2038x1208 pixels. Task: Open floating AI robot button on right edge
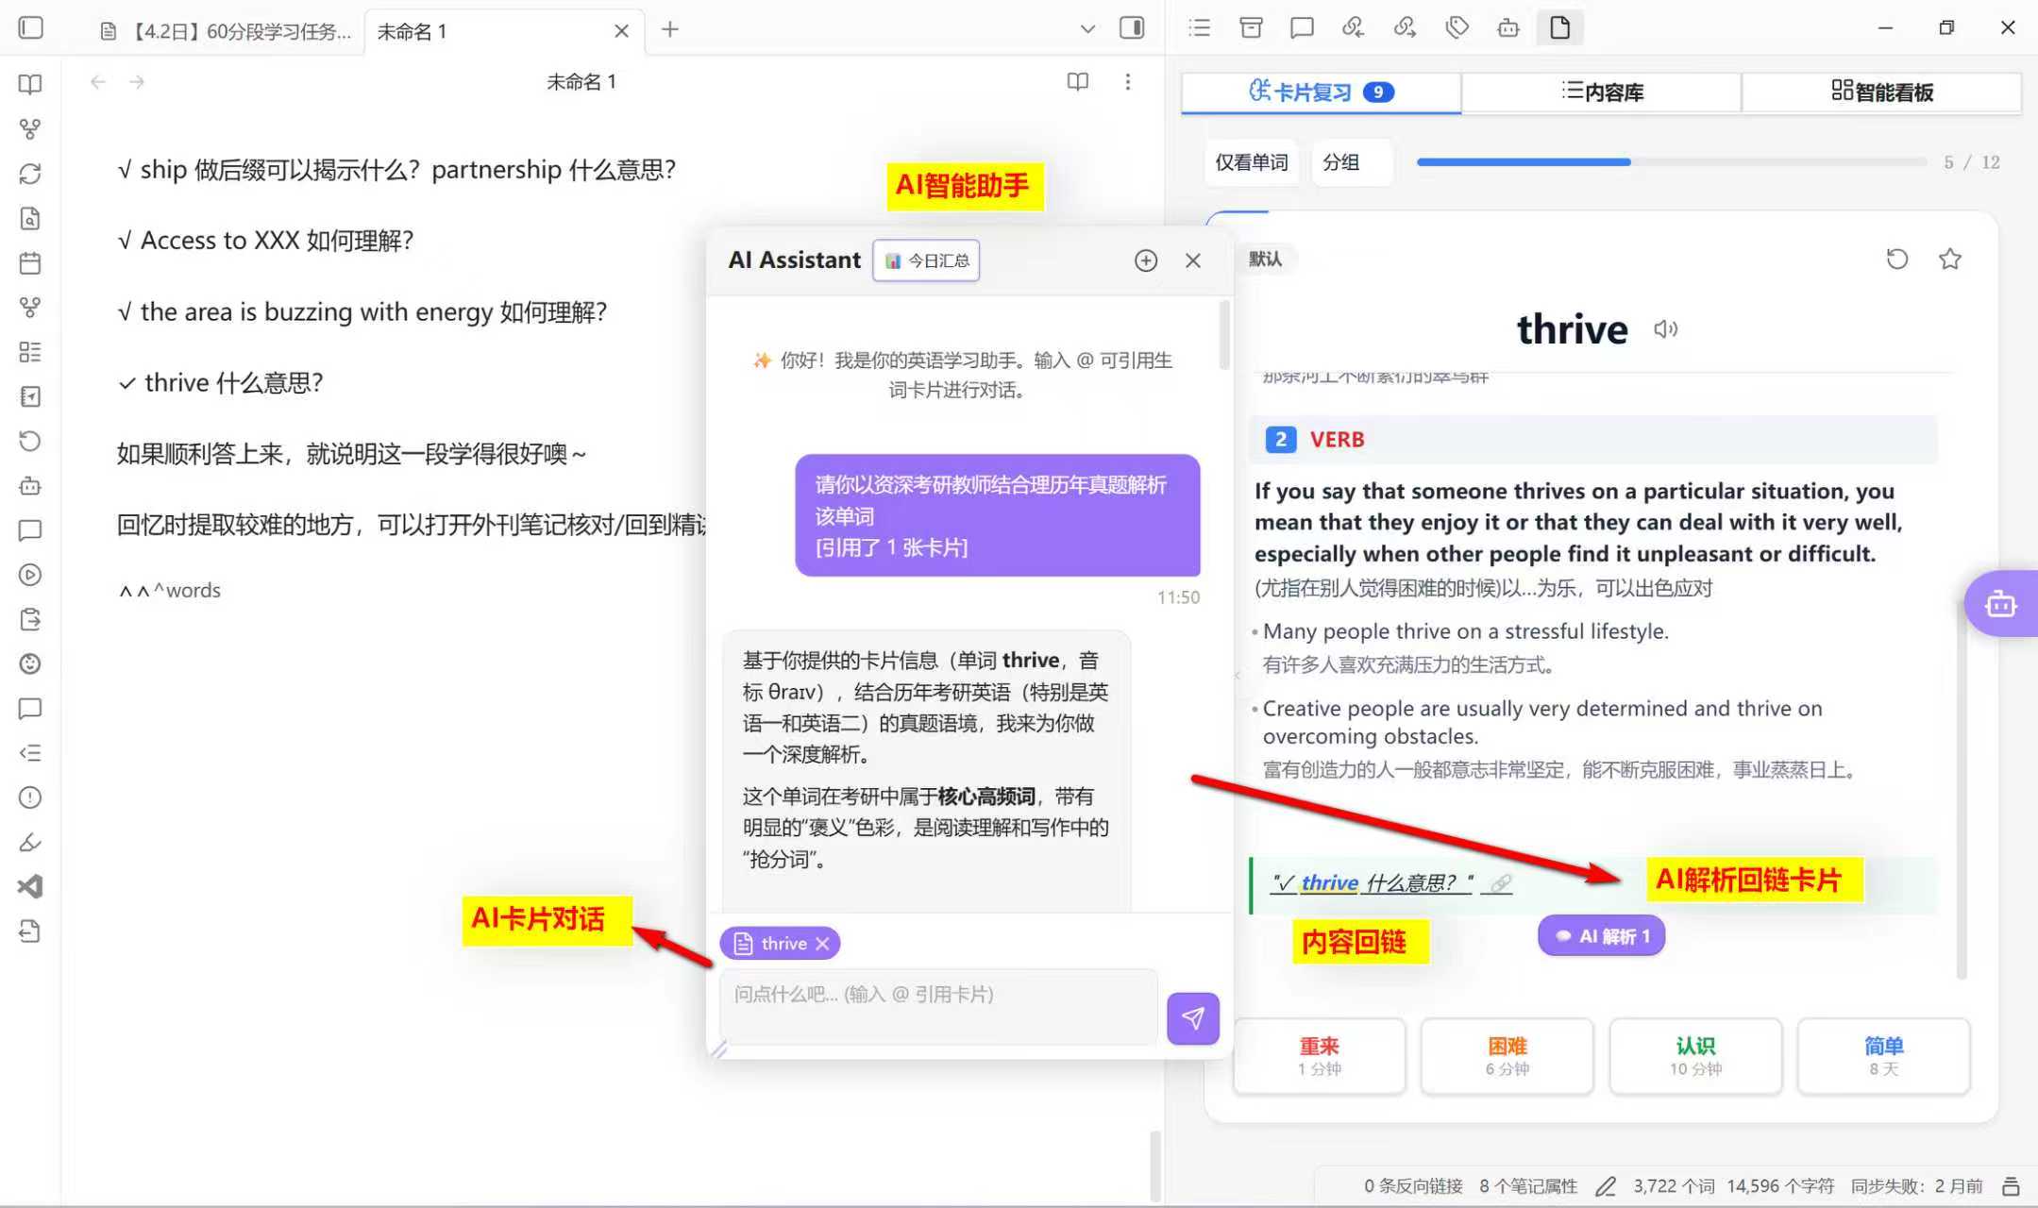(2000, 604)
